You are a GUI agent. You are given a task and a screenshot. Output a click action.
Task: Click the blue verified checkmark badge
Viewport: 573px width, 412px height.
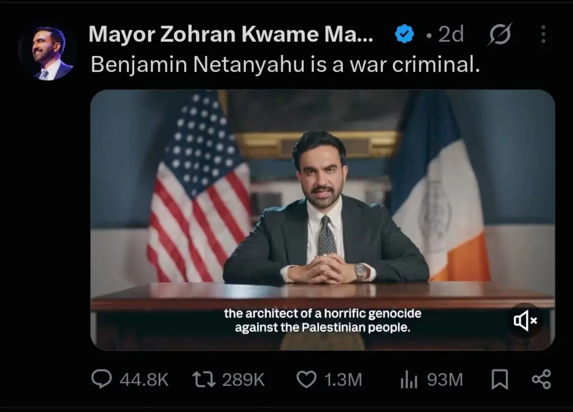pyautogui.click(x=404, y=34)
